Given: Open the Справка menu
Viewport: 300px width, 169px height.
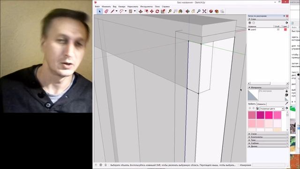Looking at the screenshot, I should click(x=165, y=7).
